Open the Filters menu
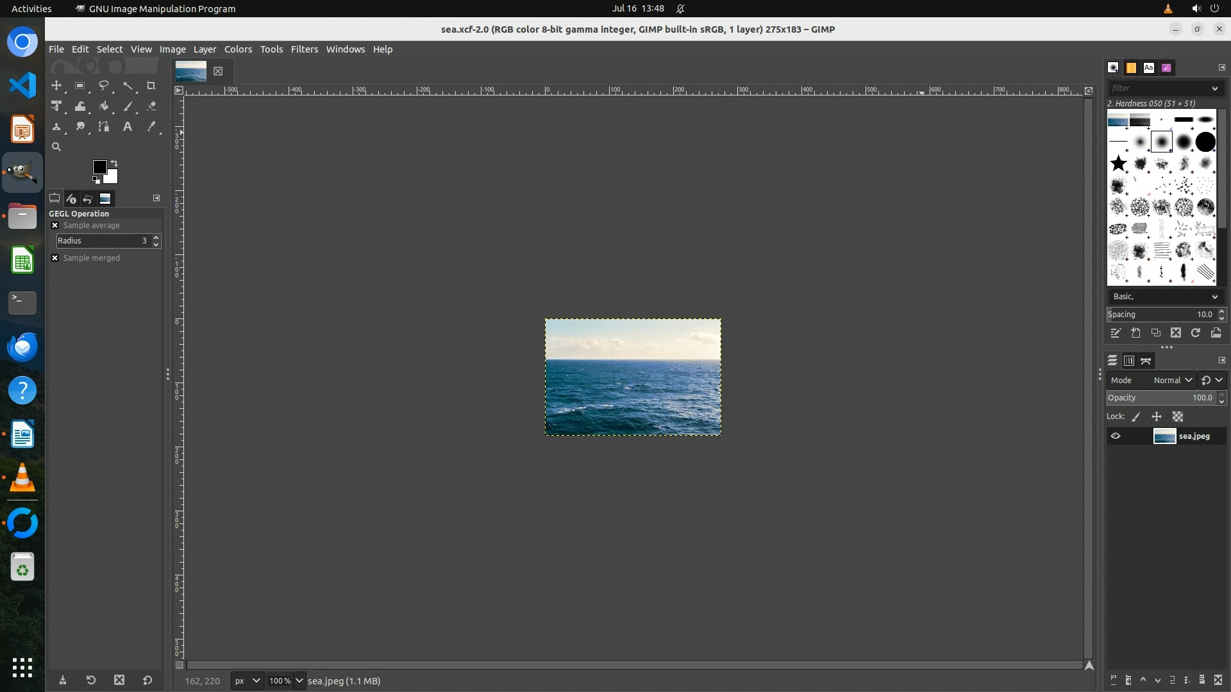Image resolution: width=1231 pixels, height=692 pixels. pos(304,49)
